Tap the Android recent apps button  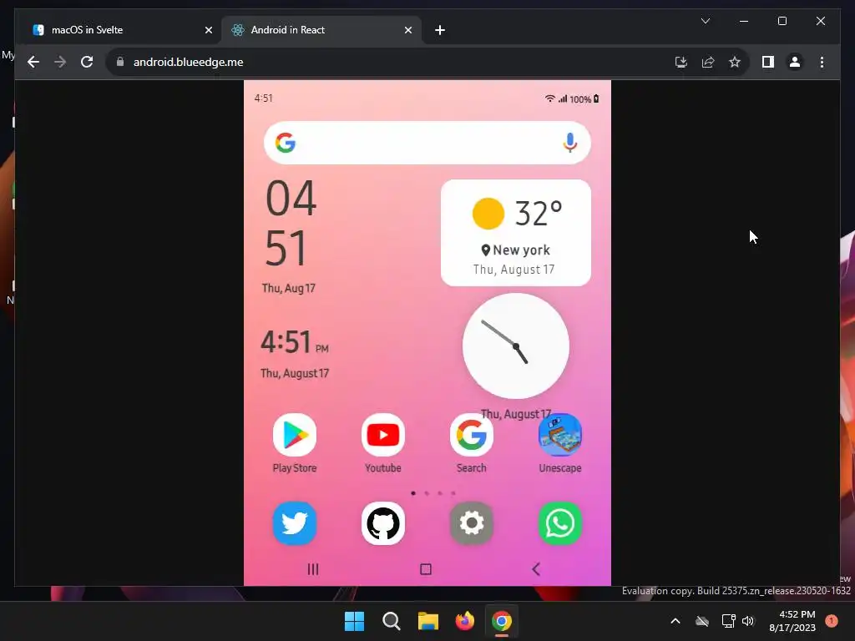(313, 569)
